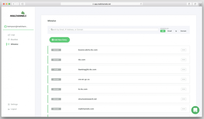
Task: Click the user avatar icon beside ksimpson
Action: pos(5,26)
